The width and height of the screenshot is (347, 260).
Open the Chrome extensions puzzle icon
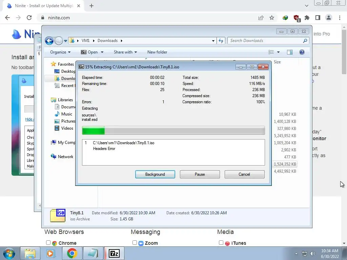coord(307,18)
